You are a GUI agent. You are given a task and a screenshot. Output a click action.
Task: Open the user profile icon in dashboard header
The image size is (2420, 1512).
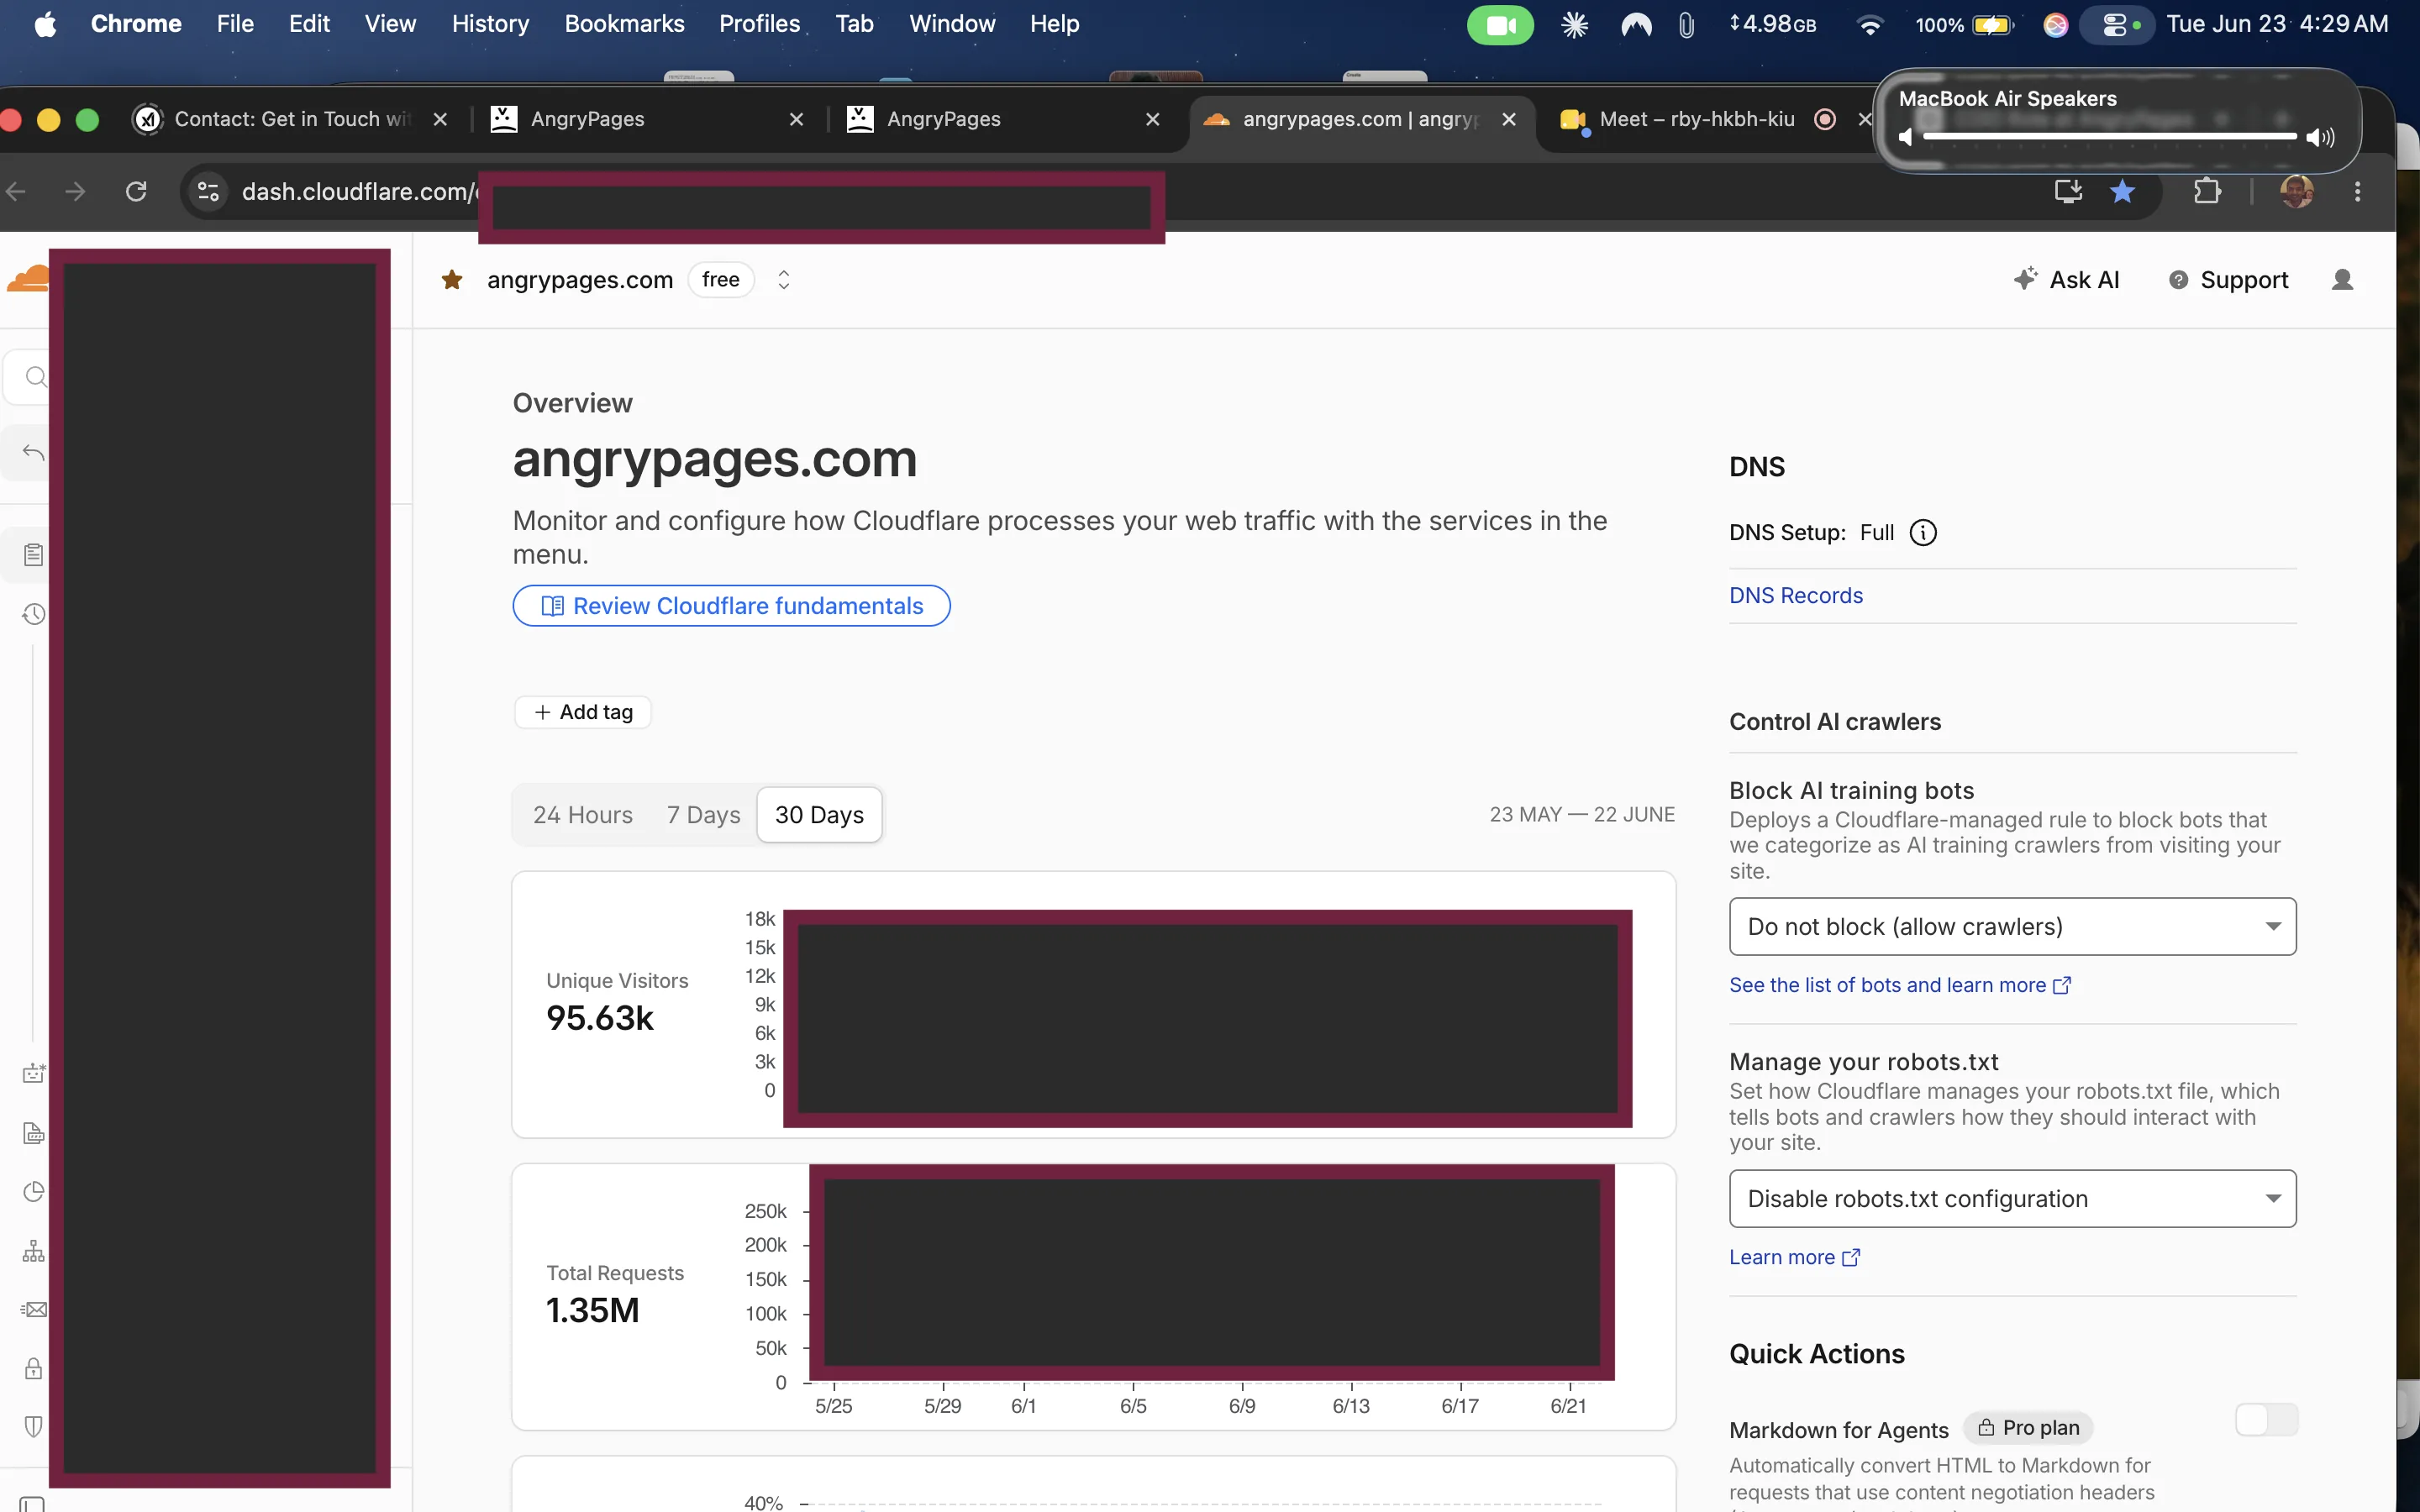[2342, 280]
